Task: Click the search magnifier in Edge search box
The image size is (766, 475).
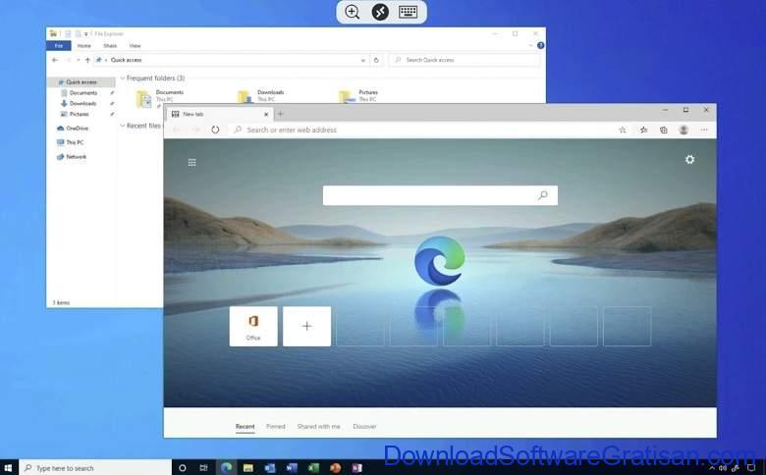Action: click(x=543, y=195)
